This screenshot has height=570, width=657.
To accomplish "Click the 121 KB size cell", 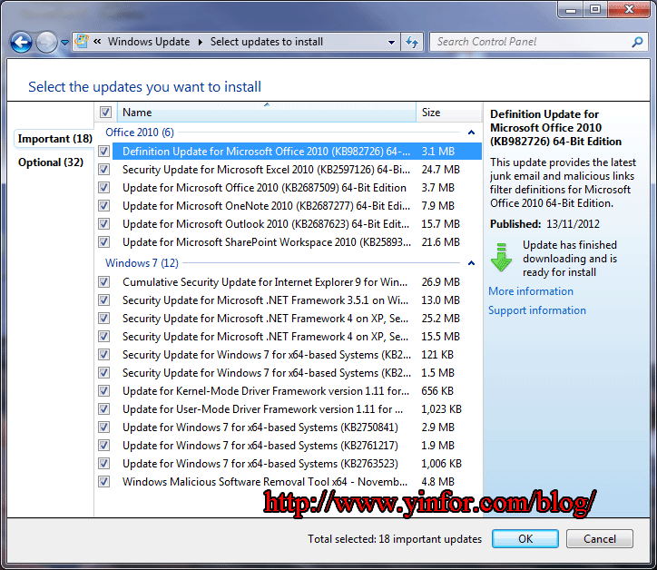I will click(x=437, y=355).
